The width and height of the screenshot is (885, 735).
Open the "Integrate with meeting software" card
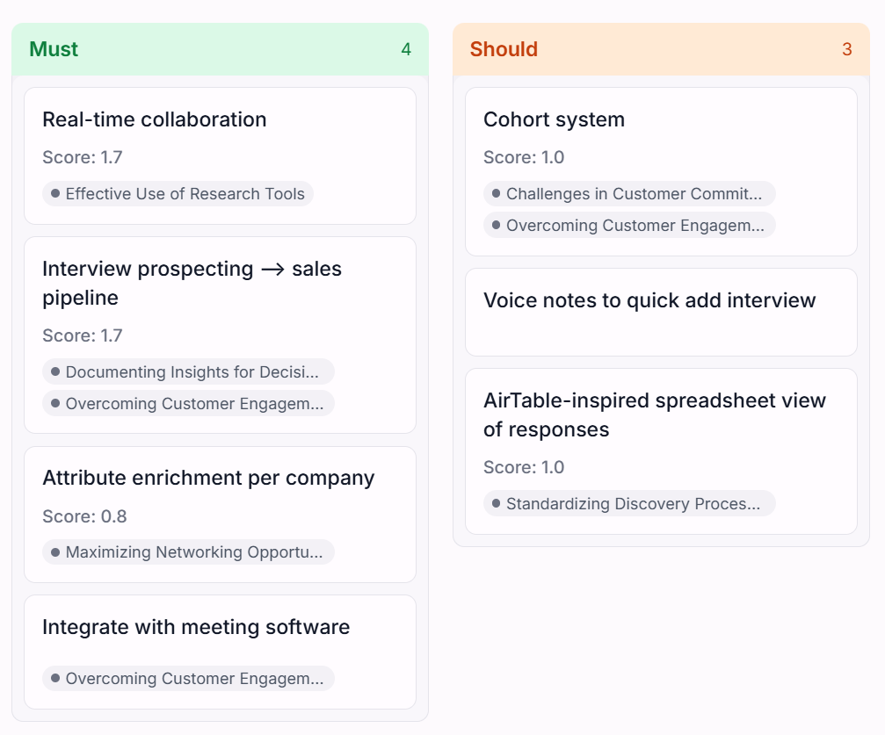(196, 627)
